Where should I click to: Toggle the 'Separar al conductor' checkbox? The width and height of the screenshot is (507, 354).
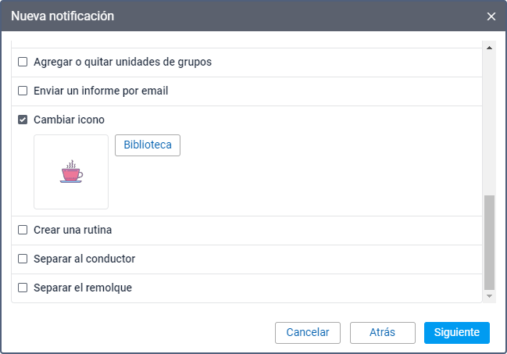(x=23, y=259)
